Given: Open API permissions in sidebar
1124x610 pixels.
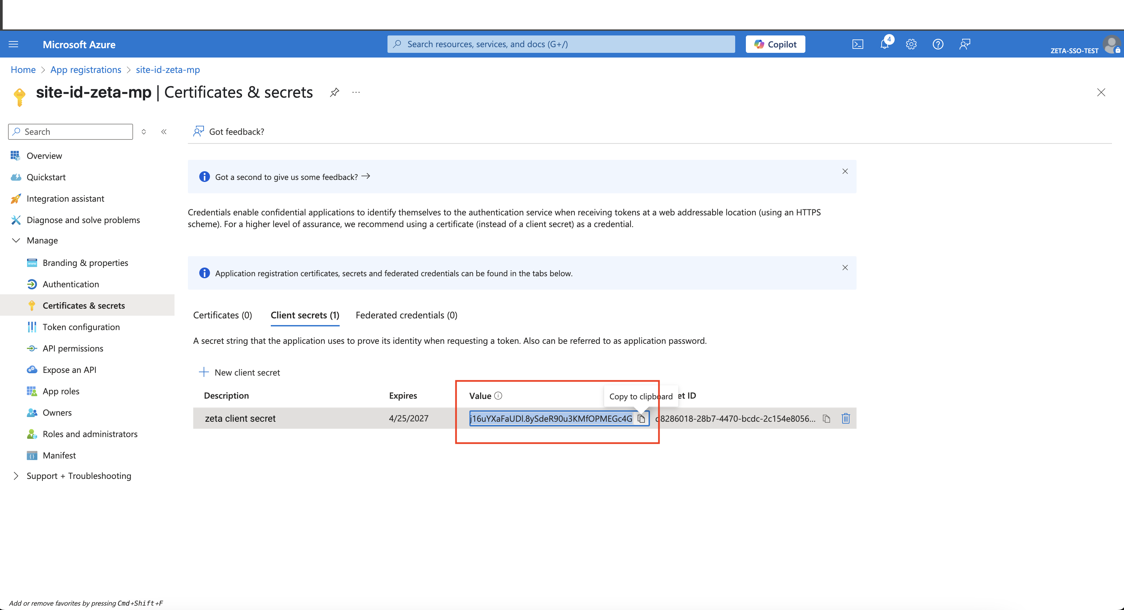Looking at the screenshot, I should coord(73,348).
